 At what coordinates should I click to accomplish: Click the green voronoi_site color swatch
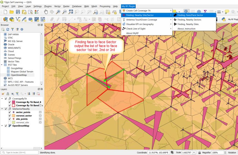click(13, 122)
